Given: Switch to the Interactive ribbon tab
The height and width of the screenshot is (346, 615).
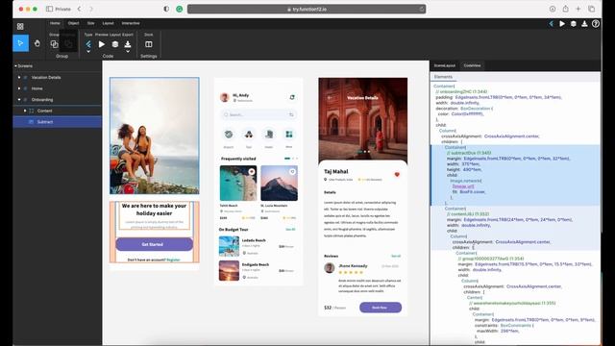Looking at the screenshot, I should coord(131,23).
